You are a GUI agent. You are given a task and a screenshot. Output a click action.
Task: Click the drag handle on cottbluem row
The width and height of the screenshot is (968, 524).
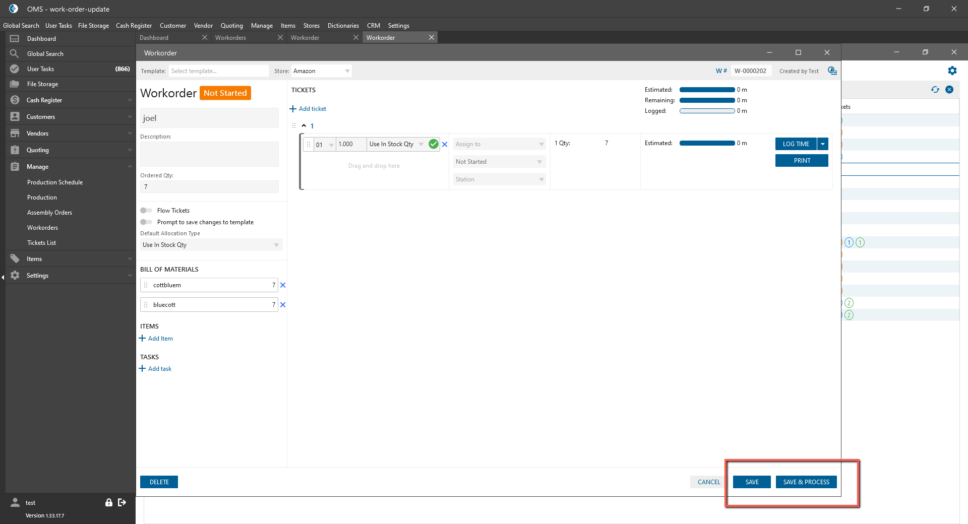[146, 285]
